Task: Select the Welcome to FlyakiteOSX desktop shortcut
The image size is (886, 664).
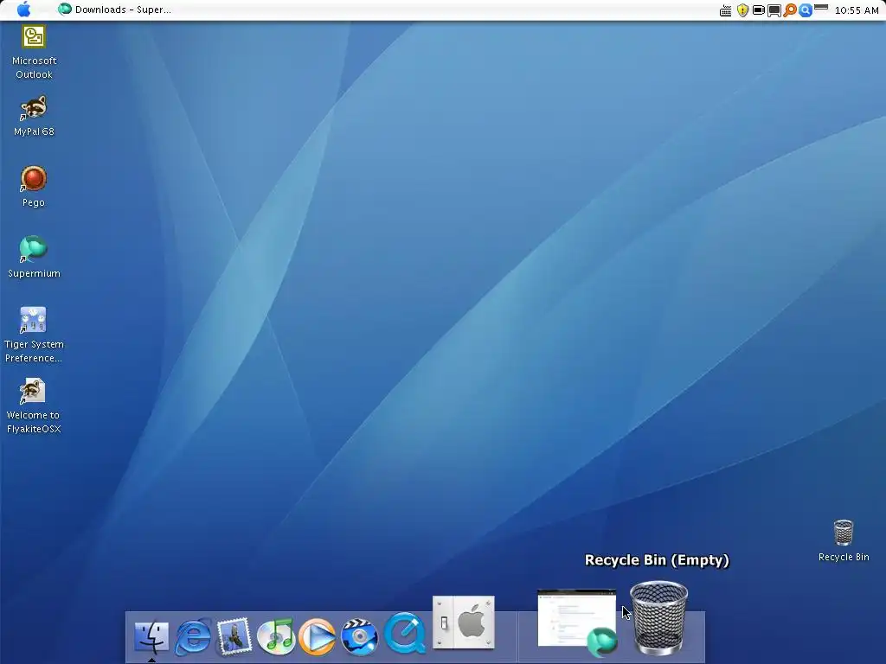Action: [34, 406]
